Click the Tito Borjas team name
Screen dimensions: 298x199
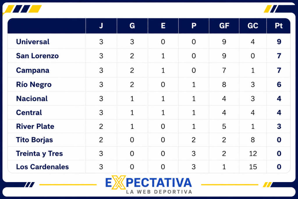point(34,140)
